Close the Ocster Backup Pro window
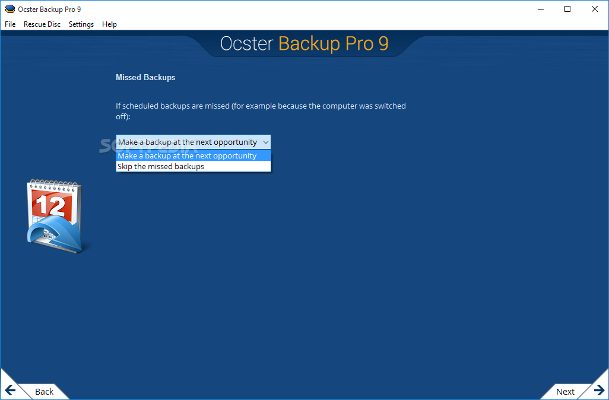This screenshot has height=400, width=609. click(595, 9)
